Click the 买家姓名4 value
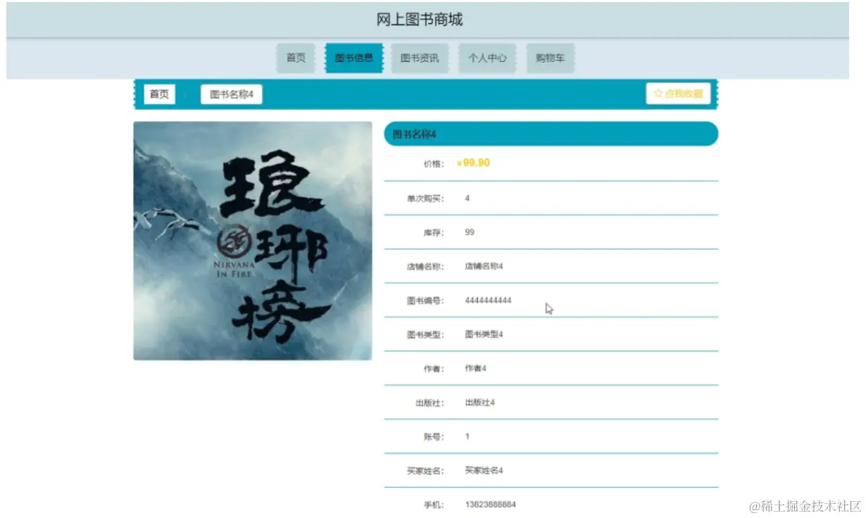Image resolution: width=866 pixels, height=518 pixels. point(484,470)
